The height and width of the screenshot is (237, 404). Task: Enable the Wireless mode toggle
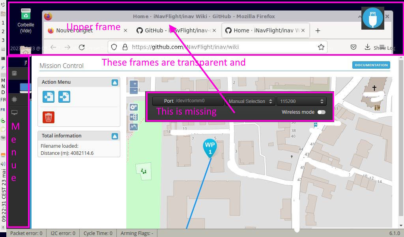click(x=321, y=113)
